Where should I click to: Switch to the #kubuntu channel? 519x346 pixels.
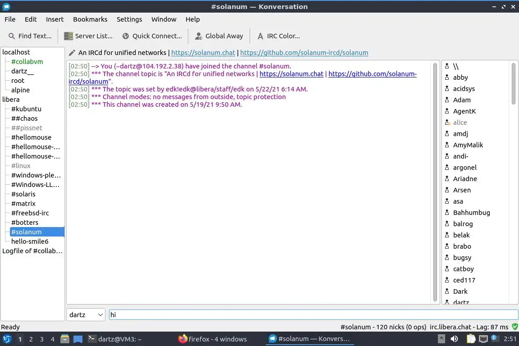26,109
